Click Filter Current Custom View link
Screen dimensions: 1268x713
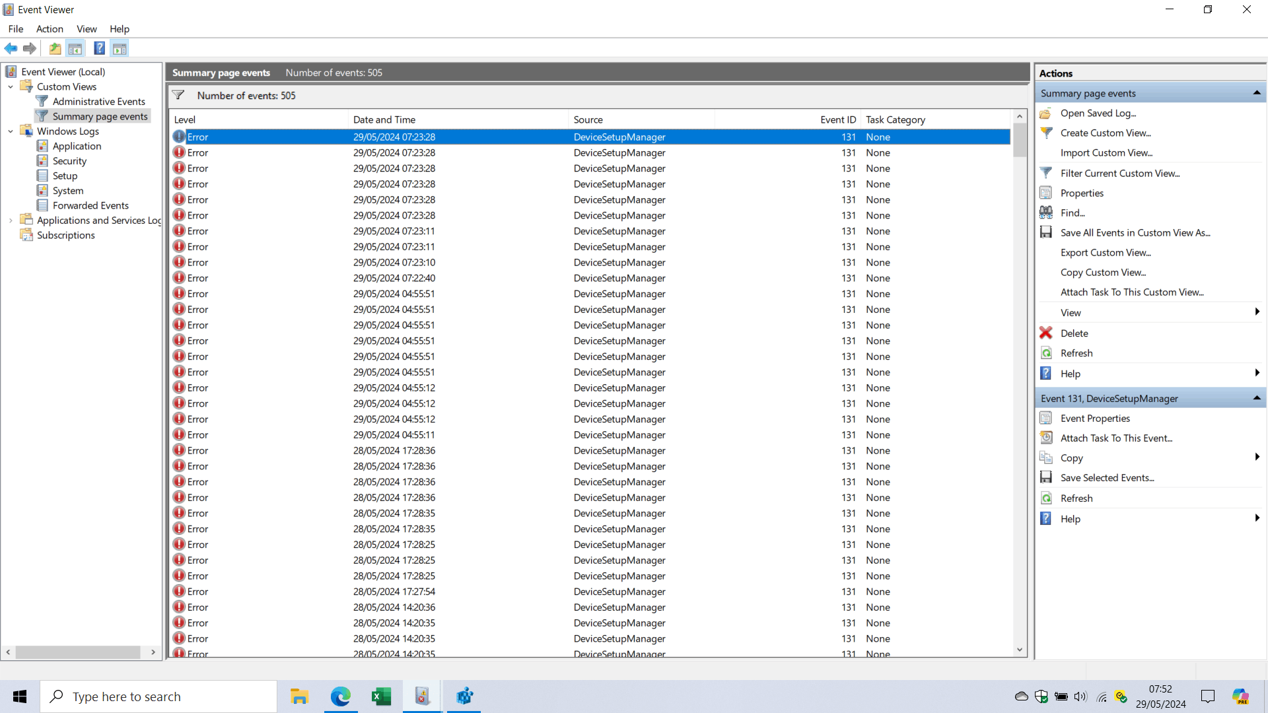1119,173
